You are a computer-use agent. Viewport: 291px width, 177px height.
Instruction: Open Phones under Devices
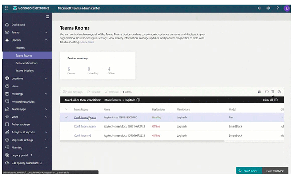(20, 48)
